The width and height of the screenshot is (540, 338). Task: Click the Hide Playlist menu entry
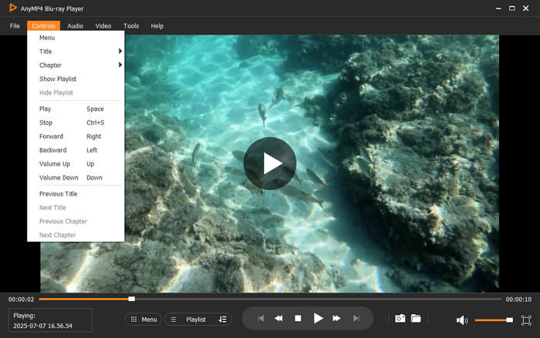[x=76, y=93]
